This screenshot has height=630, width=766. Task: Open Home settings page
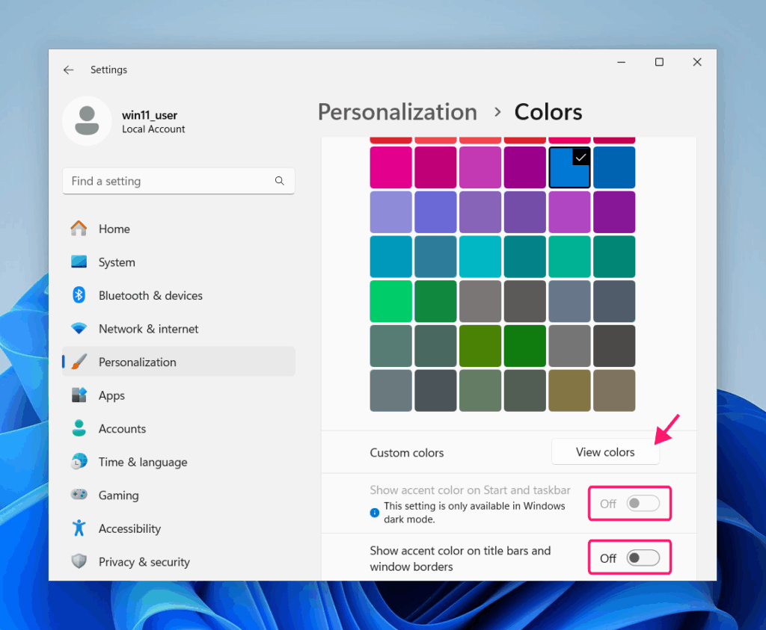click(179, 229)
